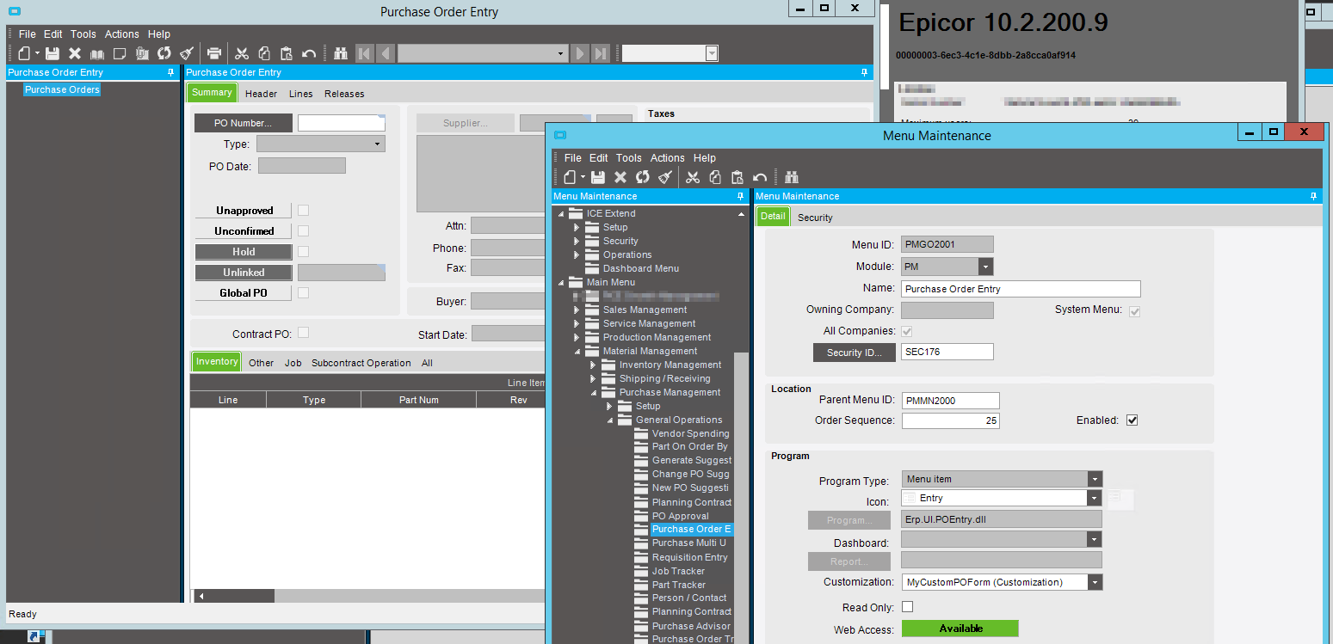Click the Undo icon in Purchase Order Entry toolbar
The image size is (1333, 644).
click(310, 53)
